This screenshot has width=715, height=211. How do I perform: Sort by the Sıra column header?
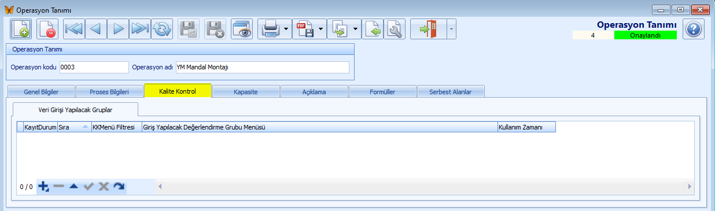(x=73, y=127)
